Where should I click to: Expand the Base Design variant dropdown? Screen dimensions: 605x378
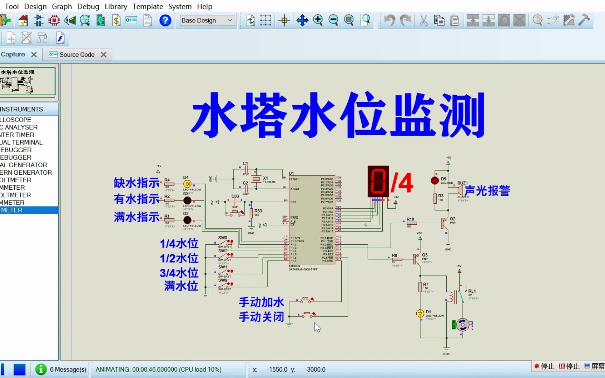coord(207,20)
